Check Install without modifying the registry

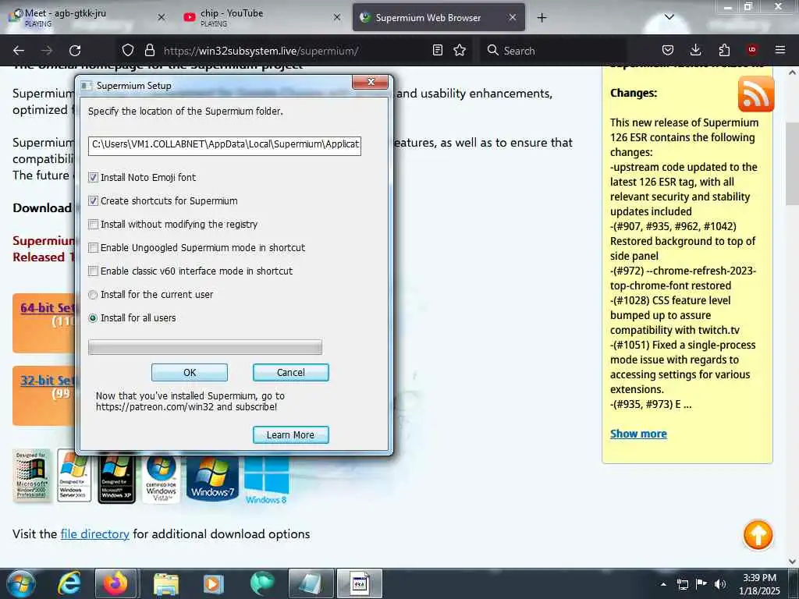point(93,224)
